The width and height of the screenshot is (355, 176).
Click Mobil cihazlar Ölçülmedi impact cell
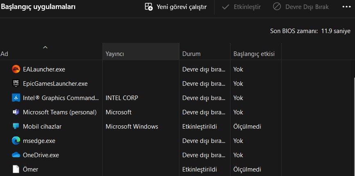(247, 126)
